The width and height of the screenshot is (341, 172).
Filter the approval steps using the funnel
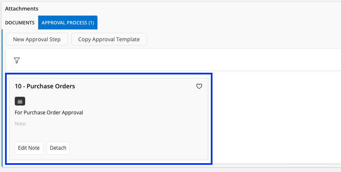[17, 61]
